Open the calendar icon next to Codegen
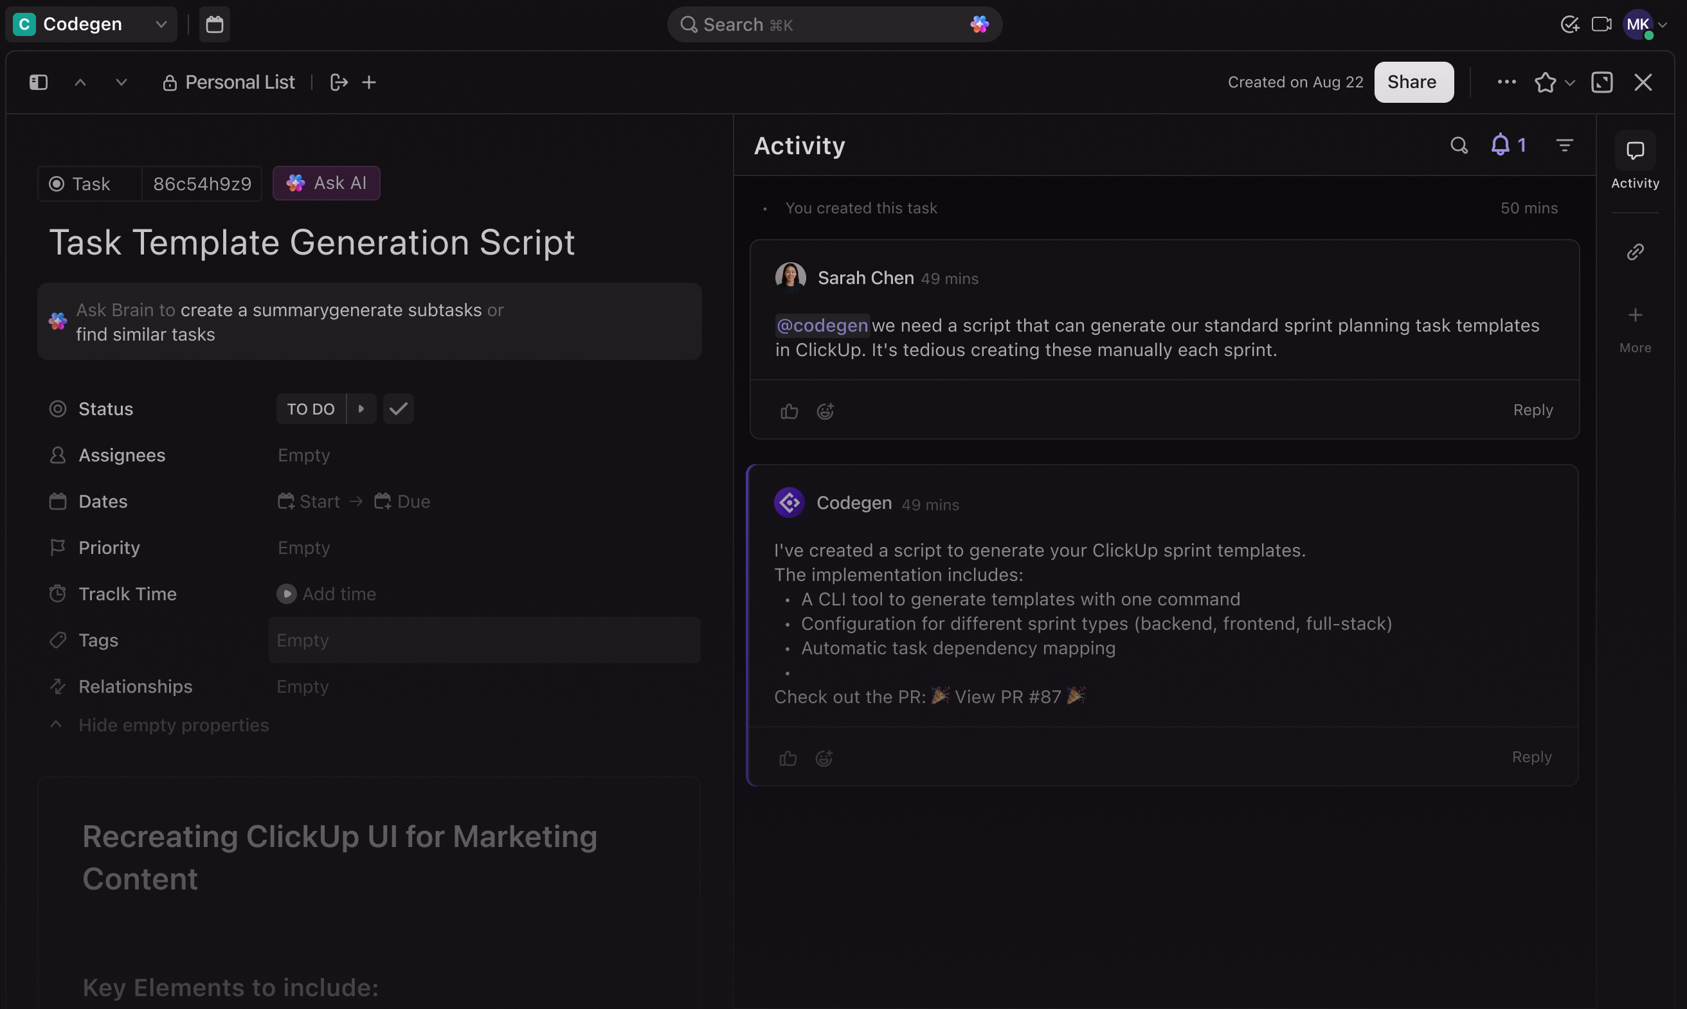Screen dimensions: 1687x1009 pos(214,24)
